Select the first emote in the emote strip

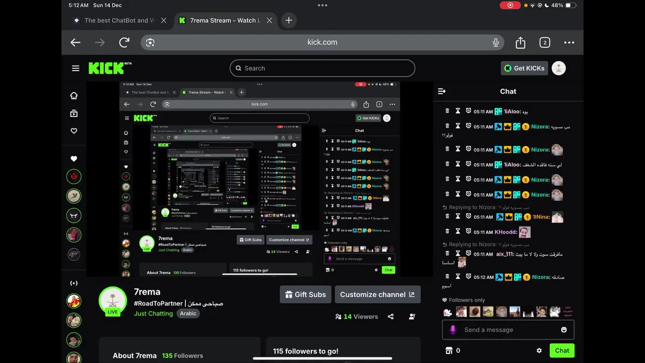pos(447,312)
